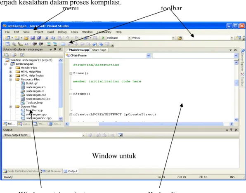Click the View Class Diagram icon in Solution Explorer

coord(22,55)
